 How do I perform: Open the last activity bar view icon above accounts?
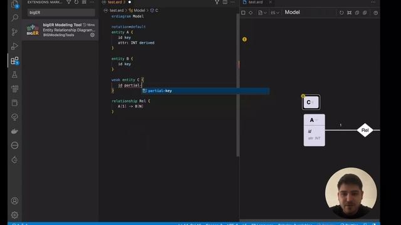point(14,160)
